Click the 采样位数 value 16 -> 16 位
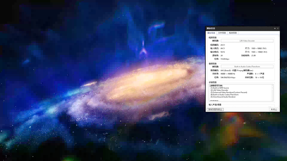The width and height of the screenshot is (287, 161). 259,77
